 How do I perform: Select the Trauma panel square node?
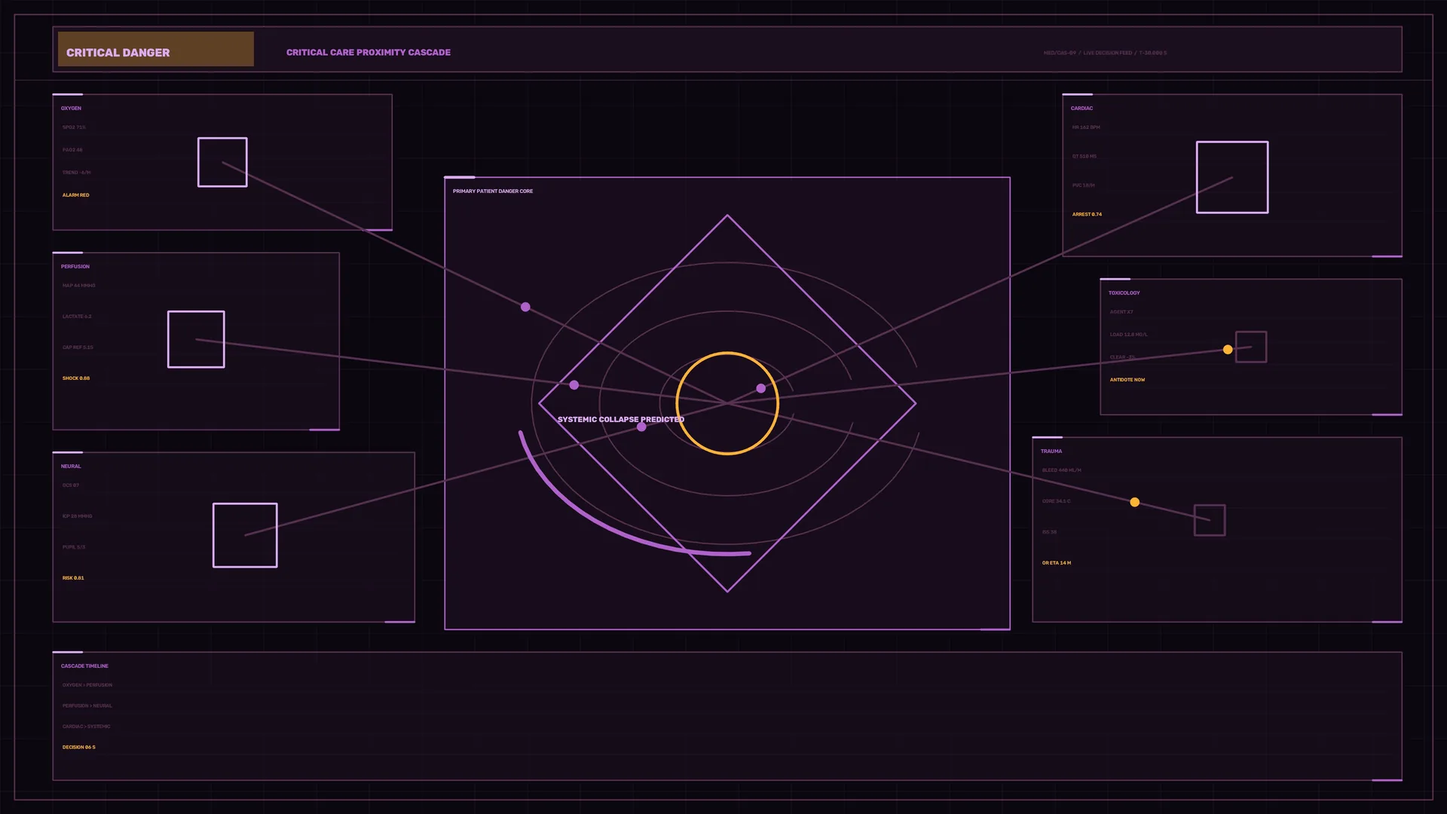[1210, 520]
